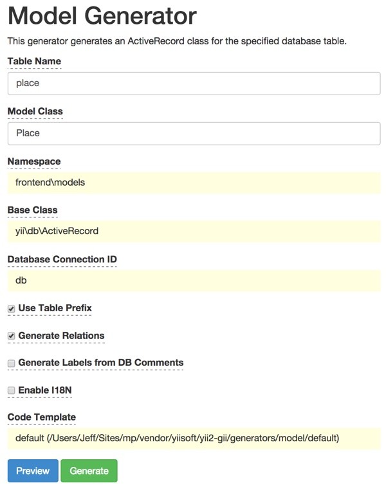386x490 pixels.
Task: Click the Database Connection ID field
Action: (194, 280)
